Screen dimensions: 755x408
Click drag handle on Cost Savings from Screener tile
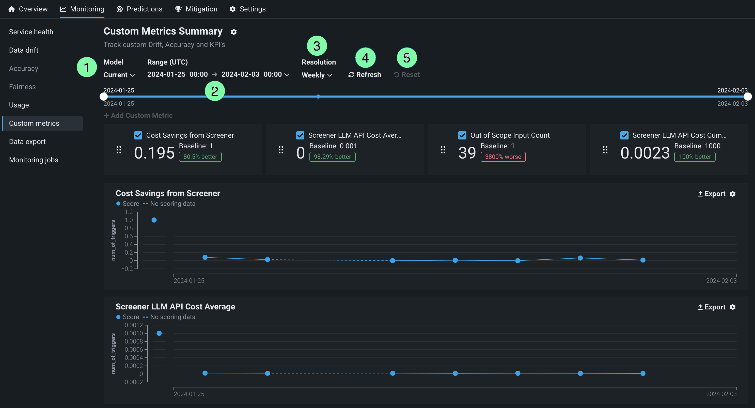(119, 150)
